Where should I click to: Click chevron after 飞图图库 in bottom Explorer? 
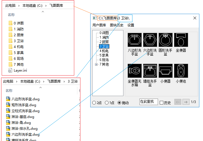tap(64, 81)
